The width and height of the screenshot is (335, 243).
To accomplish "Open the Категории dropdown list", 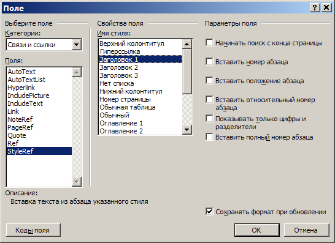I will pyautogui.click(x=76, y=45).
